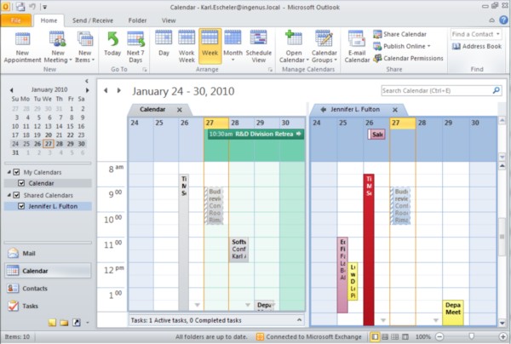Switch to Schedule View
The height and width of the screenshot is (344, 511).
pyautogui.click(x=258, y=47)
